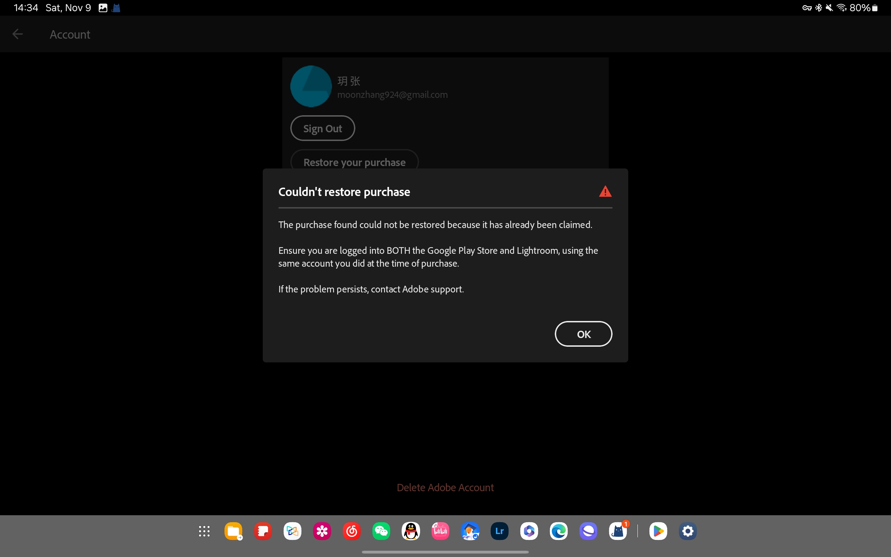Open NetEase Cloud Music

point(351,531)
